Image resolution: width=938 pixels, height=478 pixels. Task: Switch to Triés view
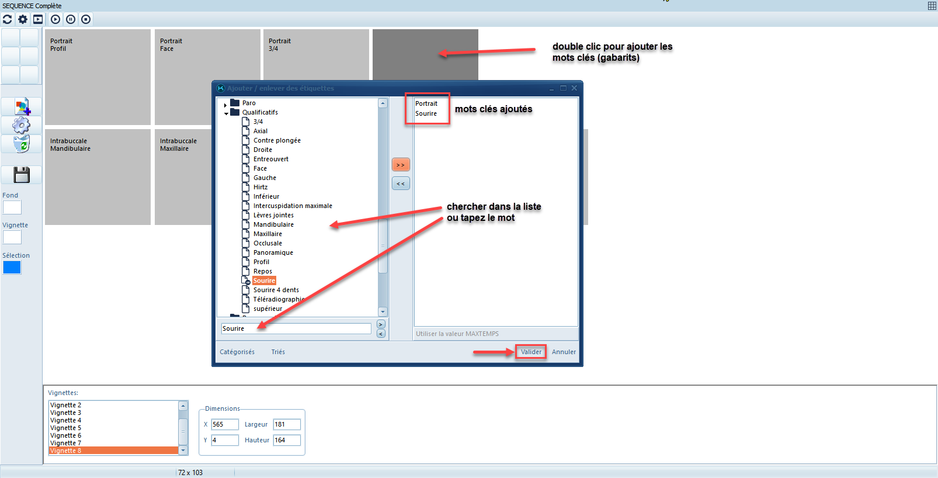click(278, 352)
